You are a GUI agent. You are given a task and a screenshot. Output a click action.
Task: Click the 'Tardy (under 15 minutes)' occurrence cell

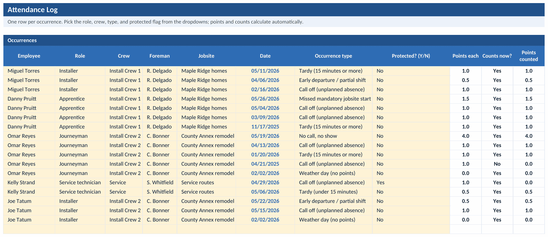[333, 192]
